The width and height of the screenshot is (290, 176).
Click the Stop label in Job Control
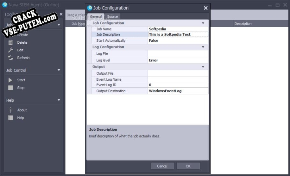pyautogui.click(x=21, y=88)
